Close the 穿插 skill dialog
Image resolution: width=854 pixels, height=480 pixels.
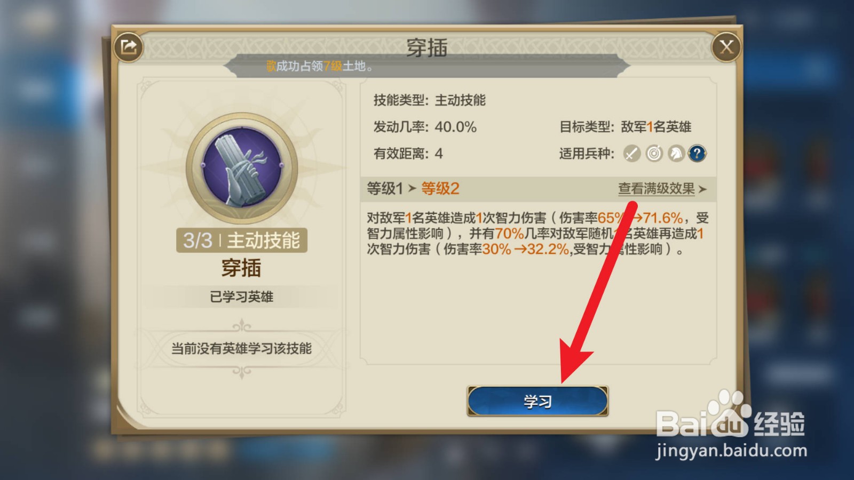click(x=726, y=47)
